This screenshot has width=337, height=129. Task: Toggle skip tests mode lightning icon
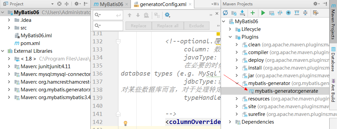(x=288, y=13)
